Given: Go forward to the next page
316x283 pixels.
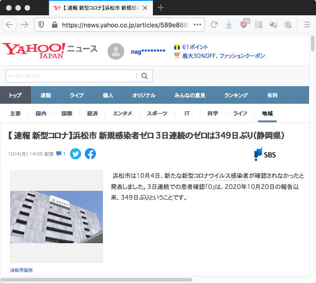Looking at the screenshot, I should coord(25,25).
